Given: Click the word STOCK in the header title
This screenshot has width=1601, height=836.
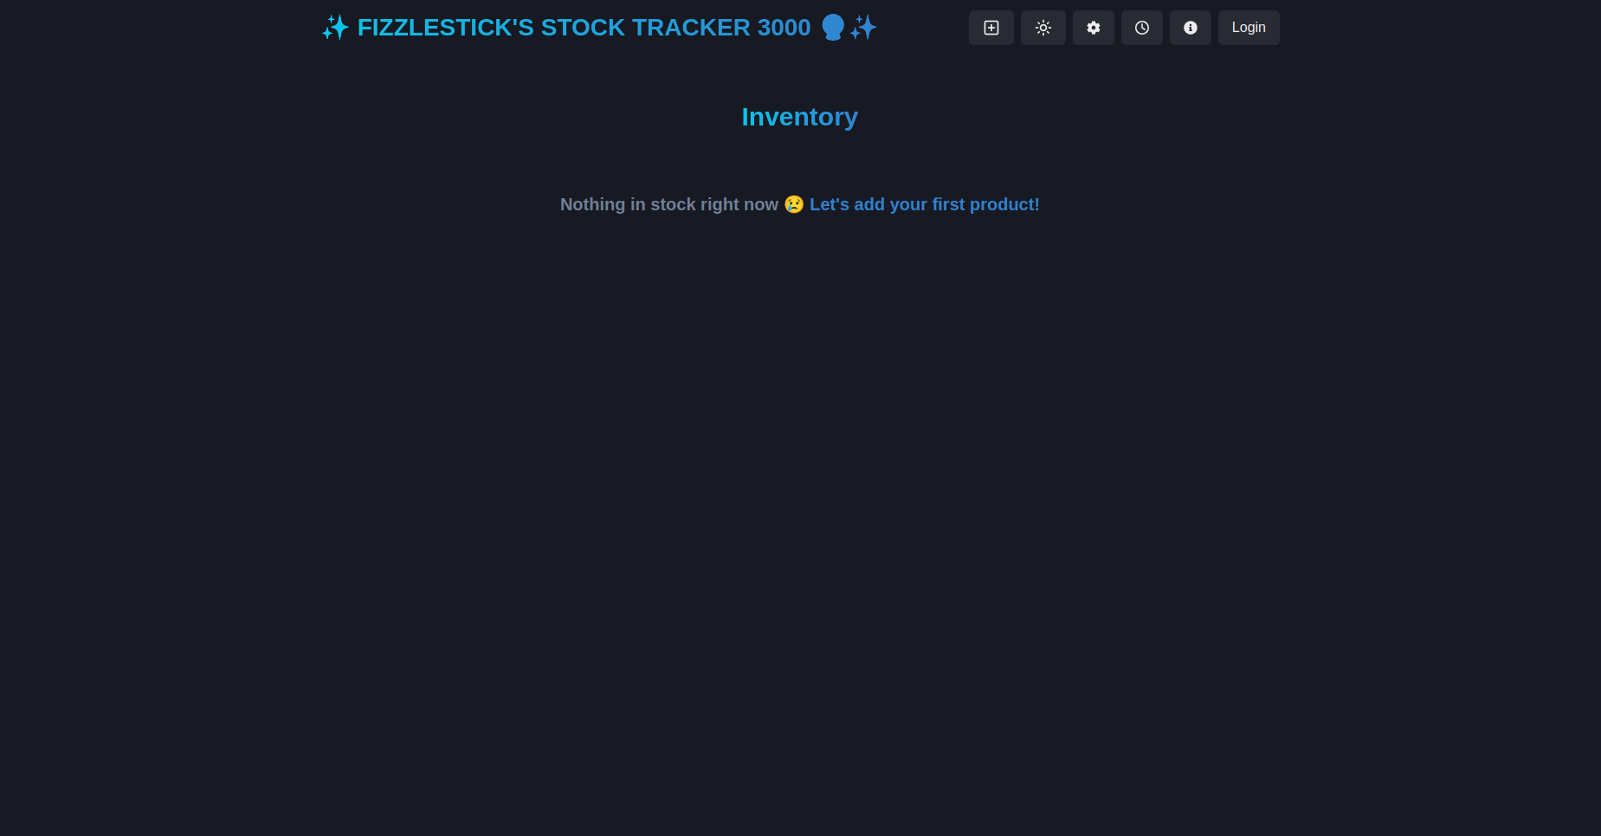Looking at the screenshot, I should tap(583, 28).
